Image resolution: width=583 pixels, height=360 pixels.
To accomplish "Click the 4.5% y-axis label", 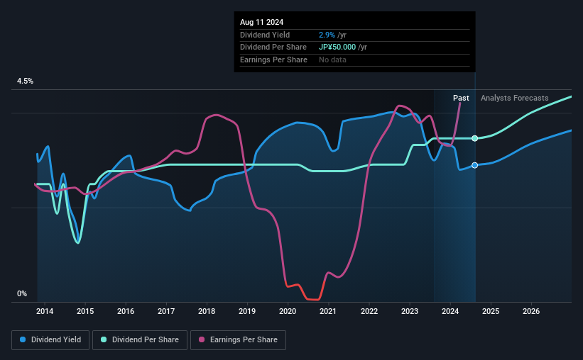I will [x=25, y=81].
